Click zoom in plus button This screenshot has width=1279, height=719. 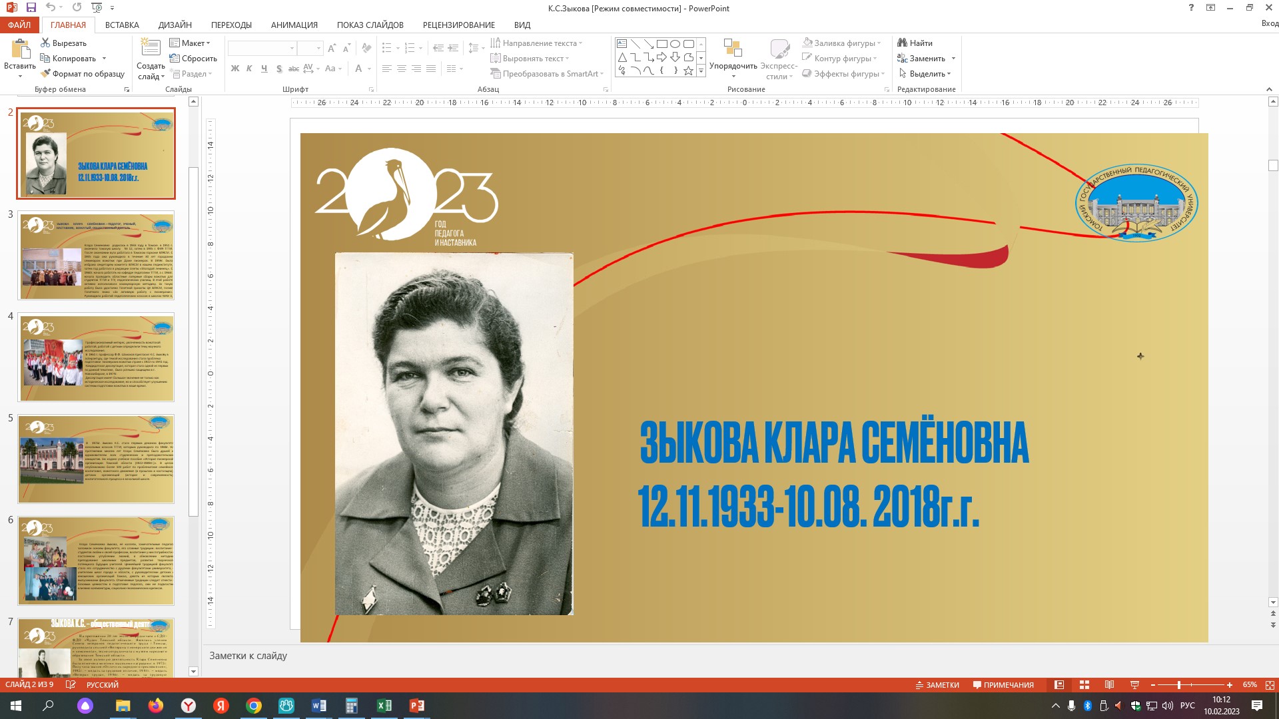tap(1230, 685)
